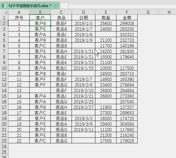Select the quantity cell with value 29400
This screenshot has width=176, height=158.
pyautogui.click(x=106, y=124)
